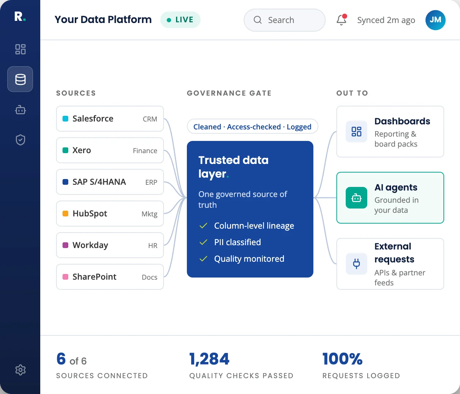Select the Xero source card
The image size is (460, 394).
point(110,150)
